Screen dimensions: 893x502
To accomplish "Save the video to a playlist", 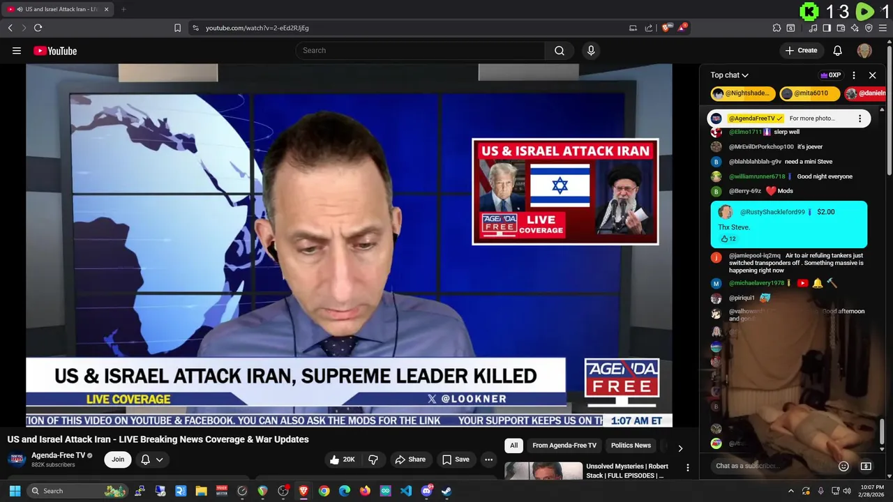I will point(456,459).
